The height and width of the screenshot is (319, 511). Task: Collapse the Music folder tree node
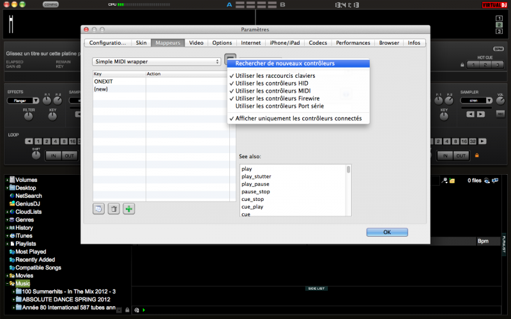pyautogui.click(x=6, y=283)
